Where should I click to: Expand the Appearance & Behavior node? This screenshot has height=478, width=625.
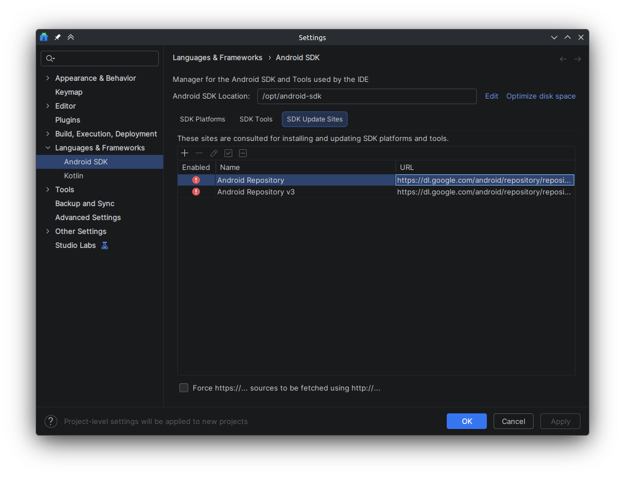tap(48, 78)
